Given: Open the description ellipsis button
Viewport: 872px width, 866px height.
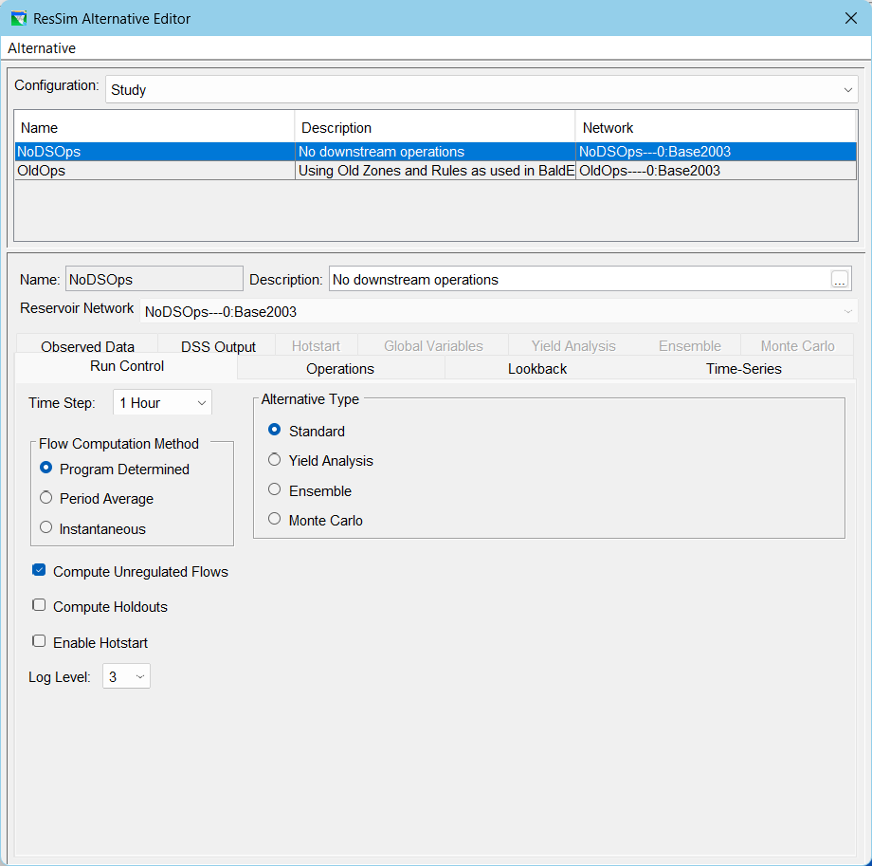Looking at the screenshot, I should (839, 279).
